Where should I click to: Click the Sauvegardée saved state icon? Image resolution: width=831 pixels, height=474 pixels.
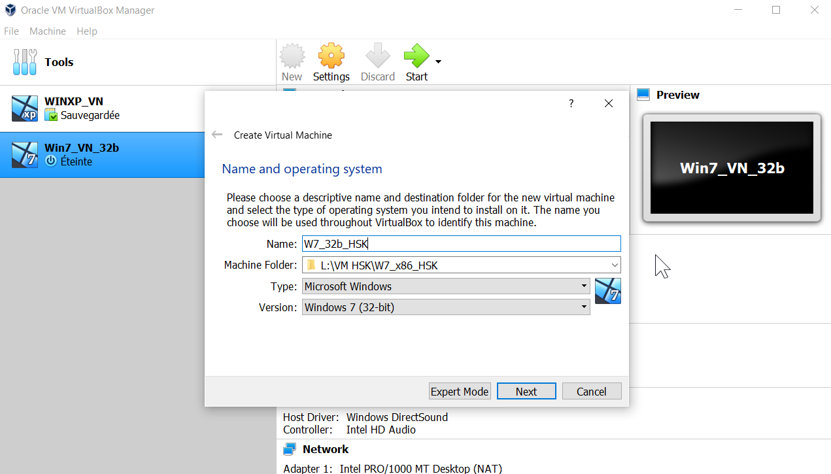tap(51, 116)
